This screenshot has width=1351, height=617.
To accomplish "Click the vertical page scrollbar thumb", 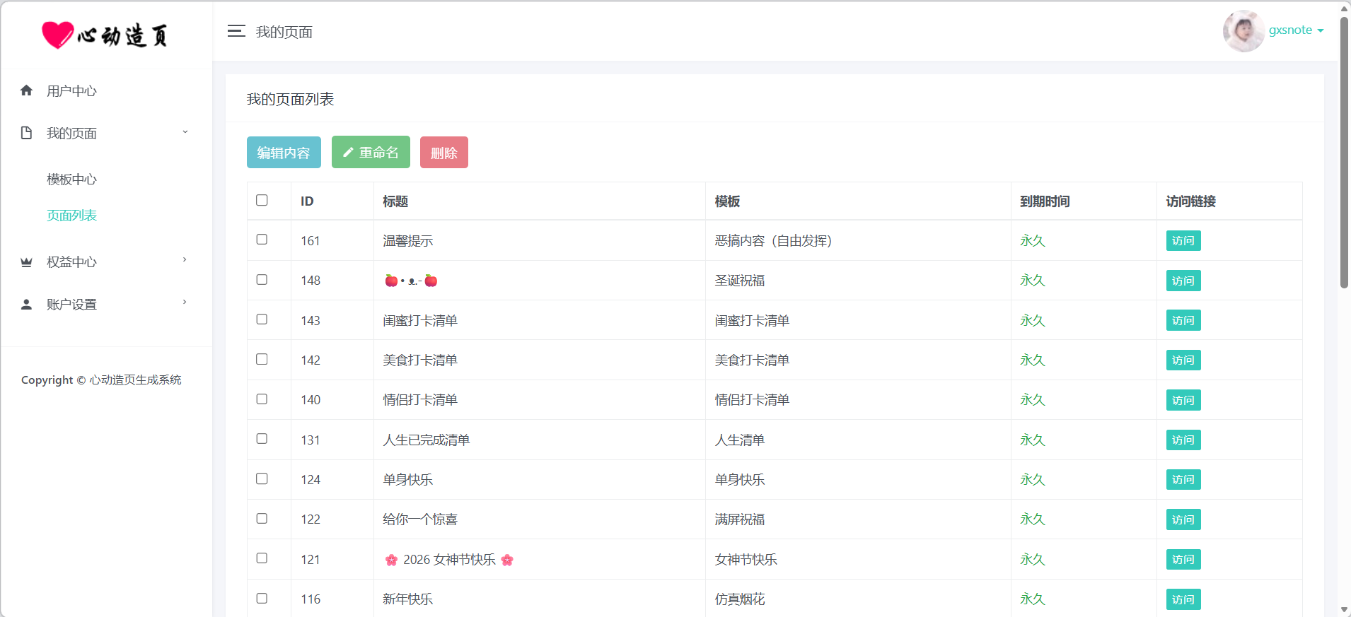I will coord(1344,152).
